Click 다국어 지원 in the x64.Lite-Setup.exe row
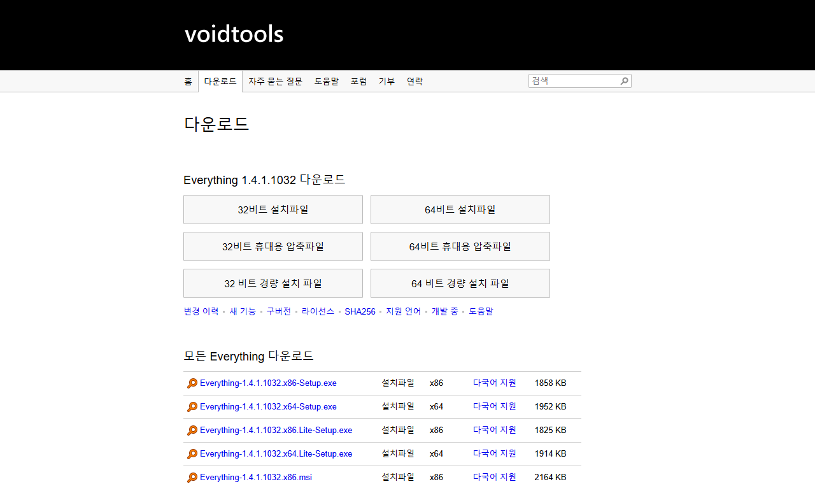This screenshot has height=484, width=815. (x=495, y=453)
